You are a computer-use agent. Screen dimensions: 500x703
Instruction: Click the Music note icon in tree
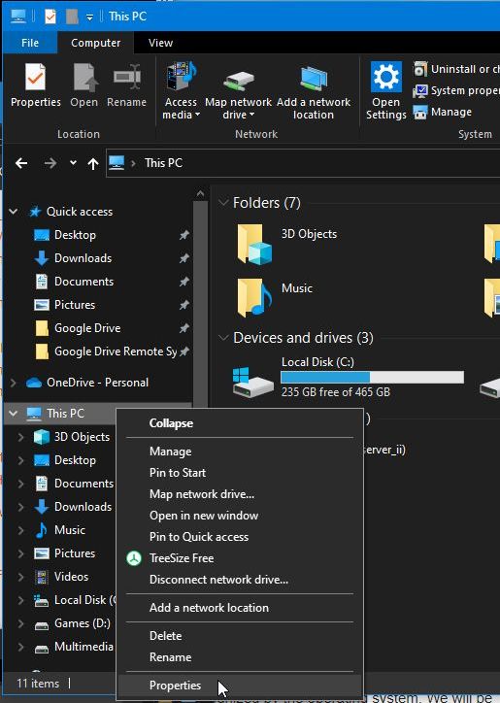coord(41,530)
